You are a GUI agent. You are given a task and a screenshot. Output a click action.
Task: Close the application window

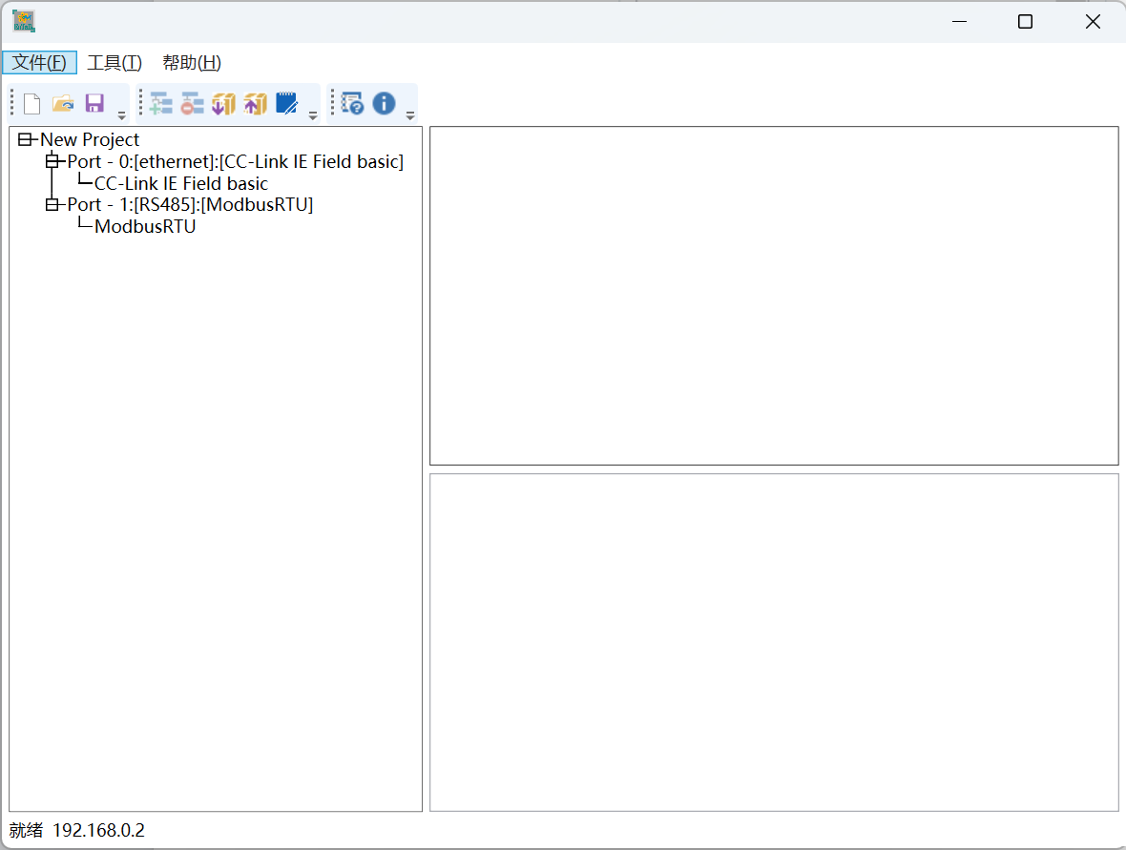click(1093, 22)
